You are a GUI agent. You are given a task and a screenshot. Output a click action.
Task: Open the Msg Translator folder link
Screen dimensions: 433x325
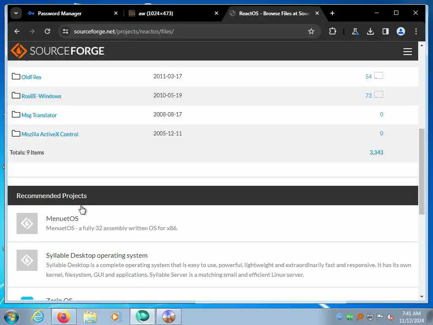pyautogui.click(x=39, y=115)
